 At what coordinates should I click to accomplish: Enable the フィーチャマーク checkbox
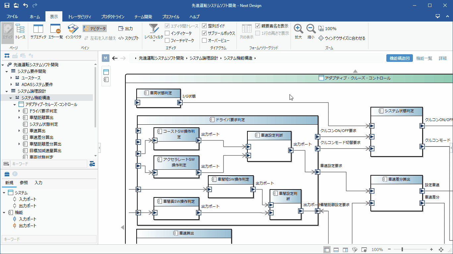coord(167,40)
